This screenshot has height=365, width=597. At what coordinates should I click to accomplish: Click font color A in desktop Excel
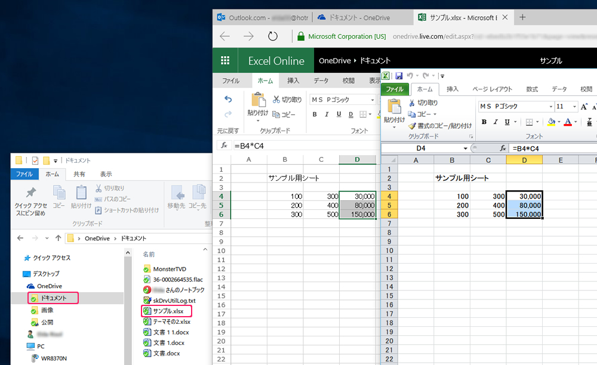pyautogui.click(x=568, y=122)
